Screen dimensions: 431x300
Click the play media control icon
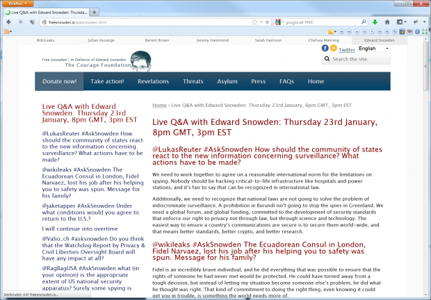372,31
